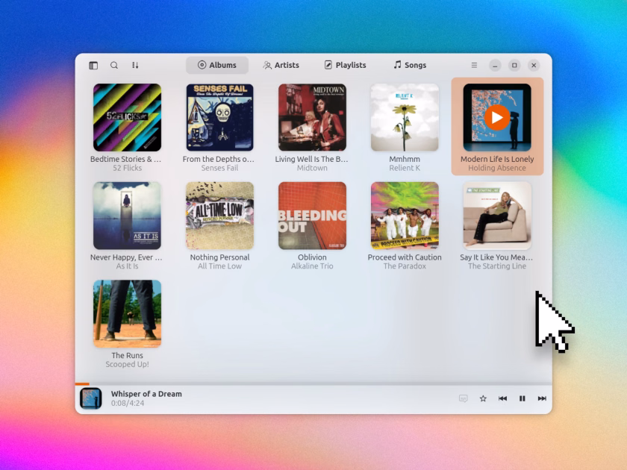627x470 pixels.
Task: Click the The Paradox artist label
Action: tap(405, 266)
